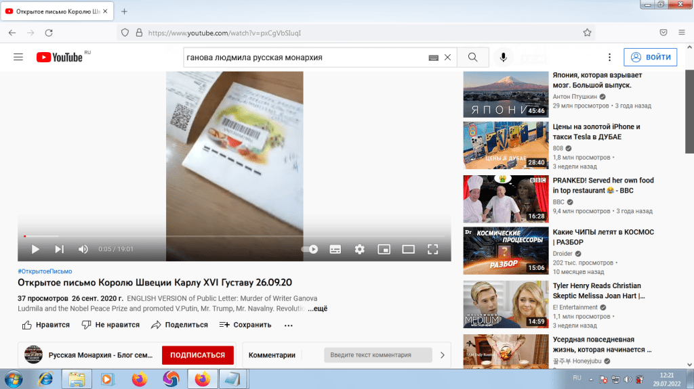Start voice search with microphone

click(x=504, y=58)
